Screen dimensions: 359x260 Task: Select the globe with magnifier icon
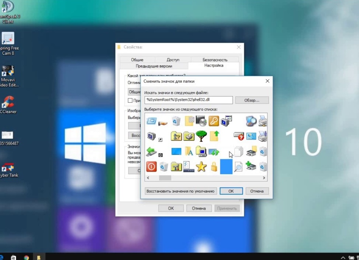pos(251,121)
